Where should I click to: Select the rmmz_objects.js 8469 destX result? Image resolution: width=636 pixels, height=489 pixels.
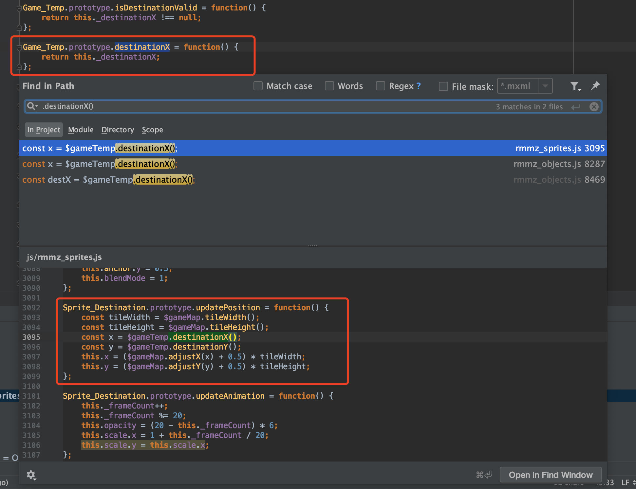[313, 179]
